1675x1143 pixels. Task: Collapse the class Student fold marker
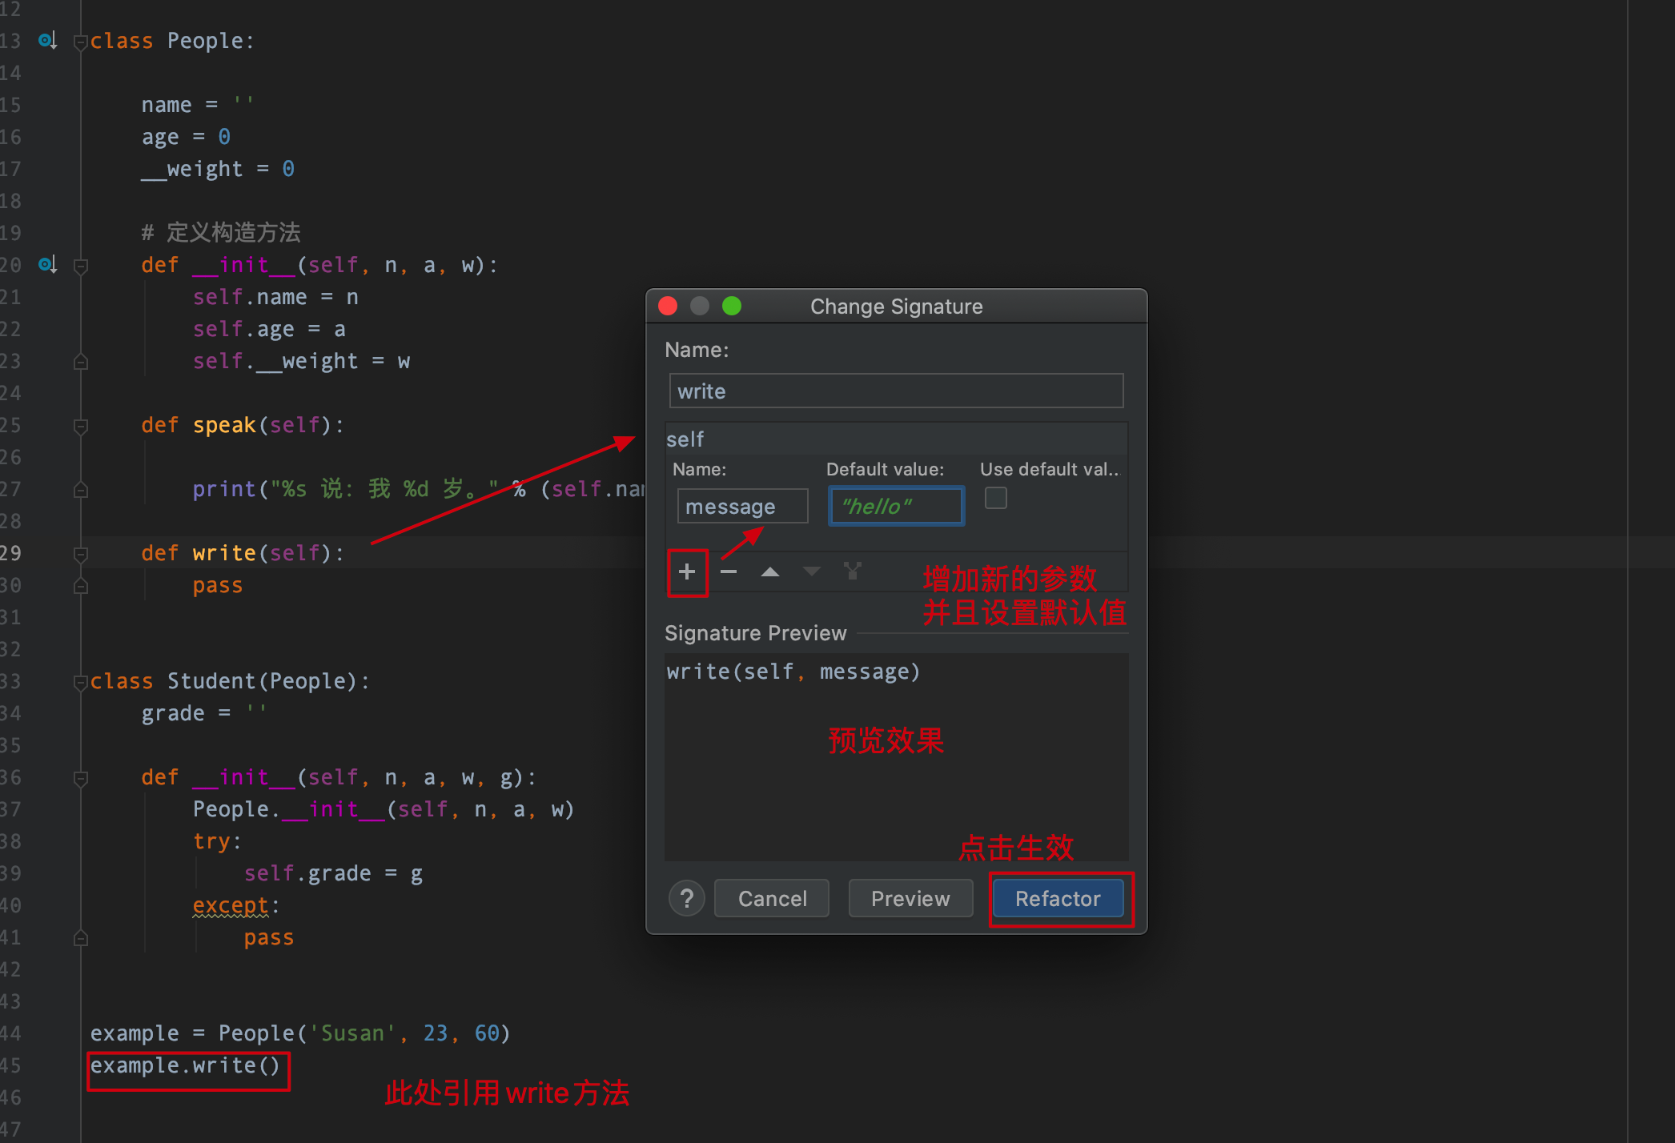pos(80,682)
